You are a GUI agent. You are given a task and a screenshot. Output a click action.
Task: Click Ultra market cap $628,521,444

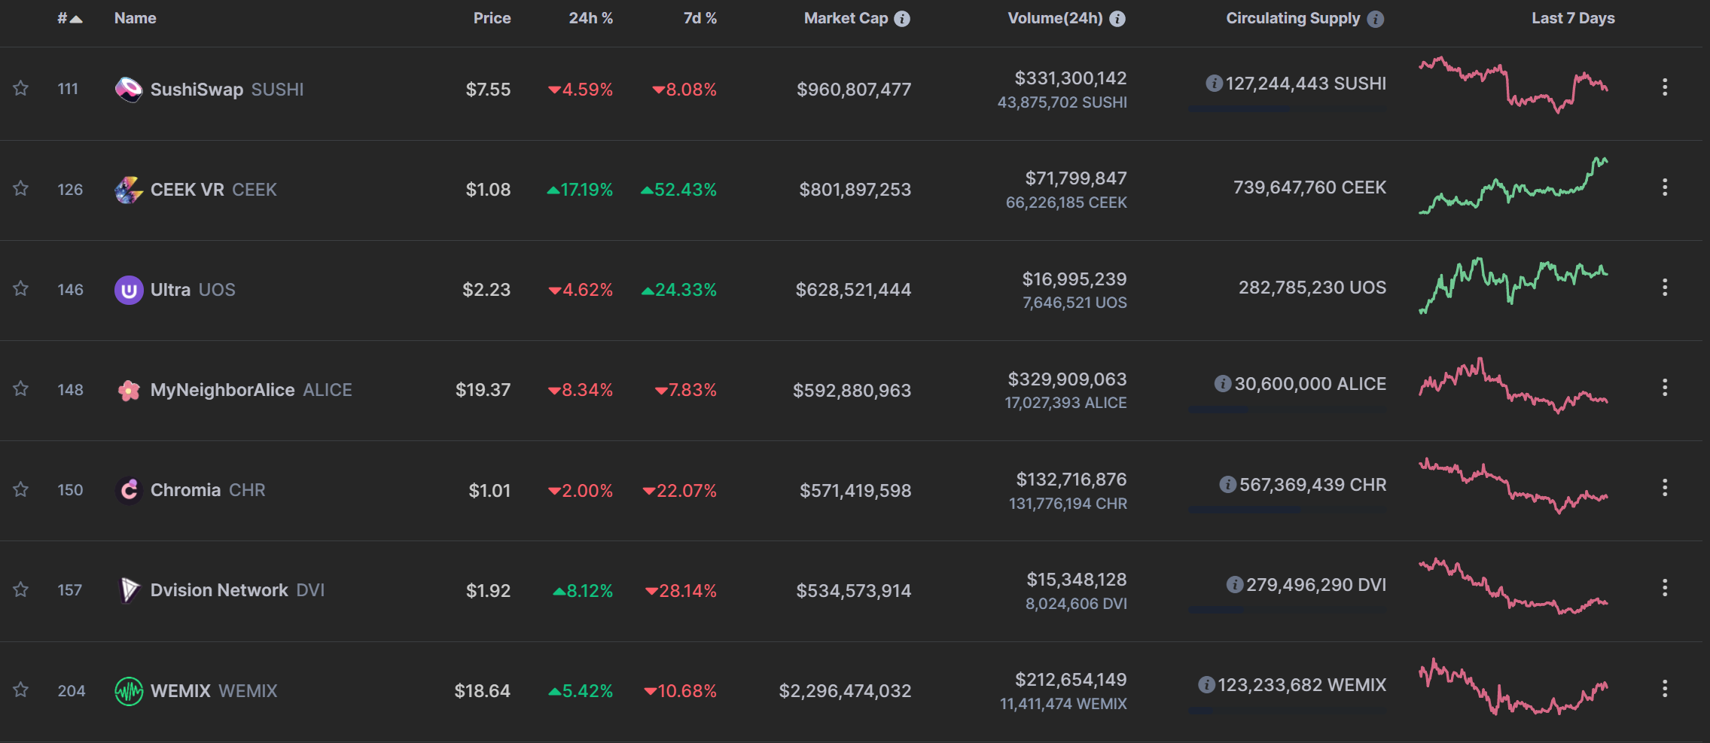pos(853,290)
